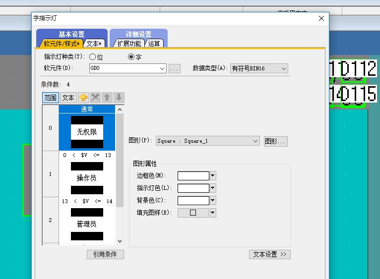Switch to the 扩展功能 tab
Viewport: 380px width, 279px height.
(x=129, y=44)
